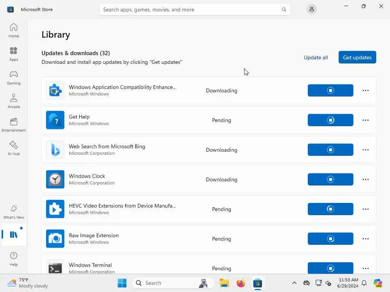Open more options for Windows Clock

click(x=365, y=179)
